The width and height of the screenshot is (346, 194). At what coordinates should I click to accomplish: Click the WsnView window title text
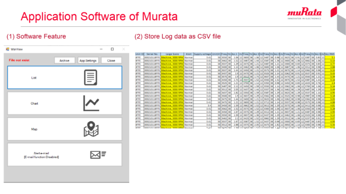[17, 49]
